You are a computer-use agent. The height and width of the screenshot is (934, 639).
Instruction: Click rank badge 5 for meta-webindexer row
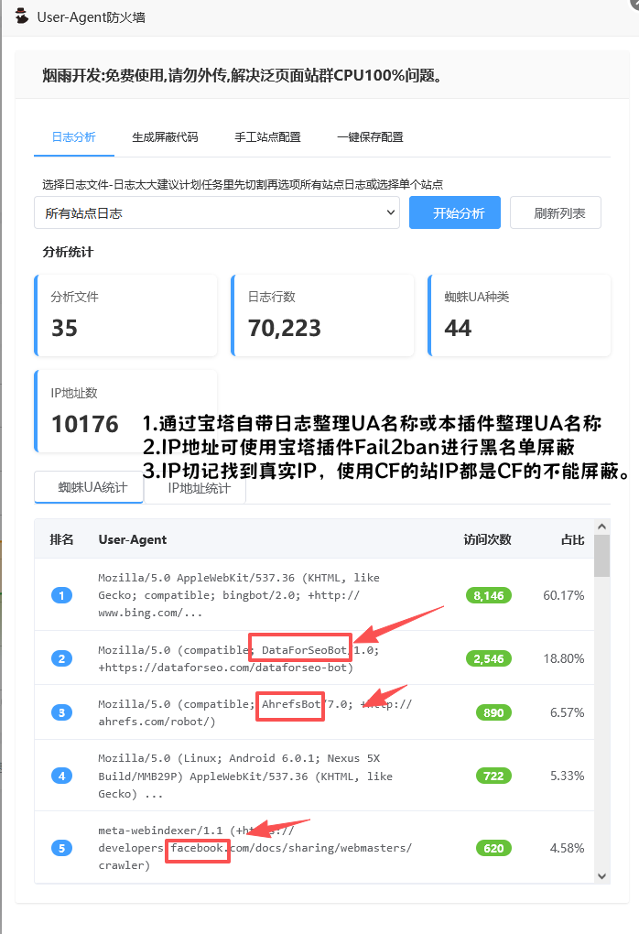(61, 848)
